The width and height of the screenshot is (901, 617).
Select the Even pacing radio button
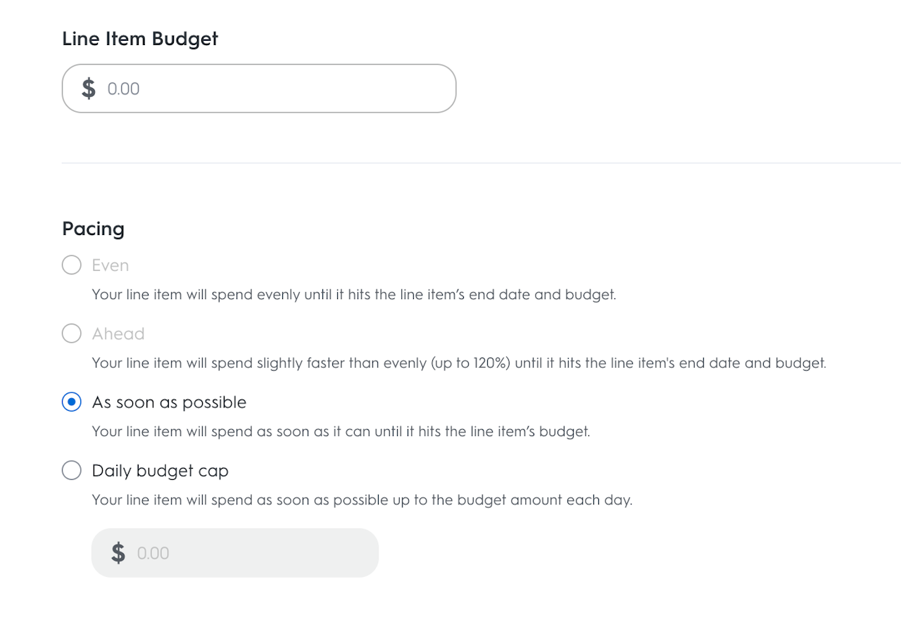72,265
